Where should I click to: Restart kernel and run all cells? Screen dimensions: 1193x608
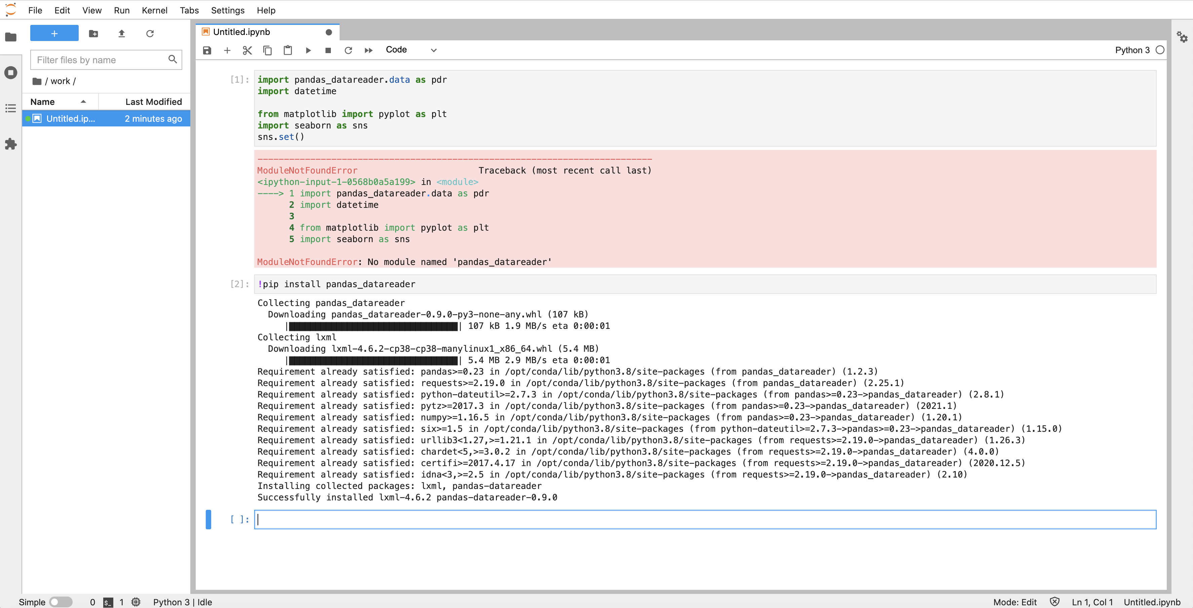[x=368, y=50]
